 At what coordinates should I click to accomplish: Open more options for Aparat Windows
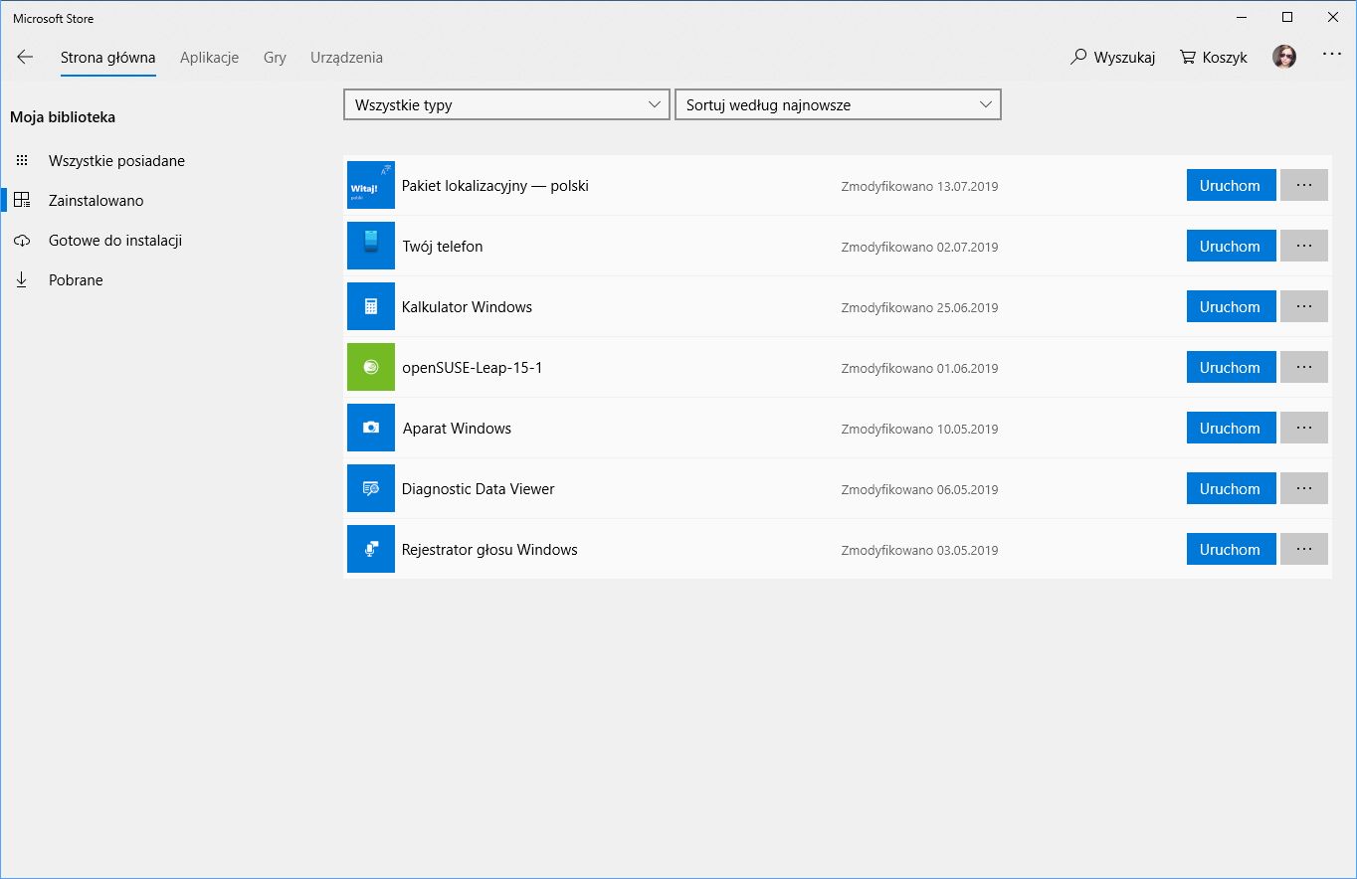coord(1304,428)
